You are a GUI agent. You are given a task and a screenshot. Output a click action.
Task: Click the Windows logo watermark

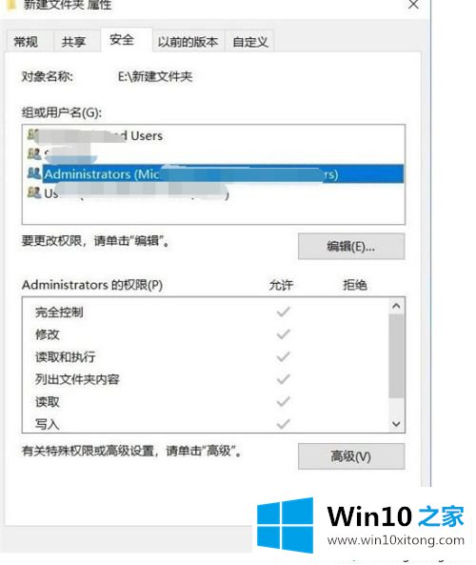[286, 525]
